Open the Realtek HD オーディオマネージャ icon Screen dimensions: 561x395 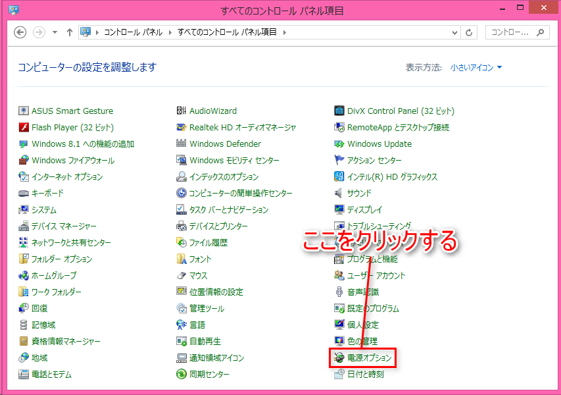[182, 128]
